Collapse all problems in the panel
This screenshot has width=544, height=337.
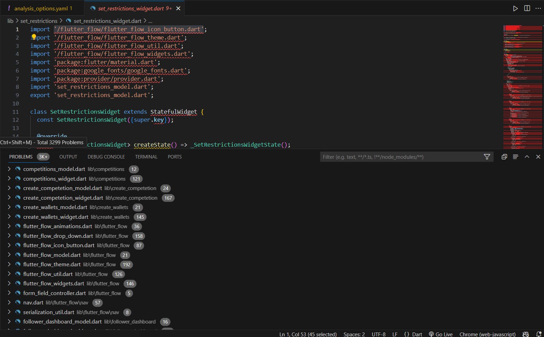click(x=504, y=157)
